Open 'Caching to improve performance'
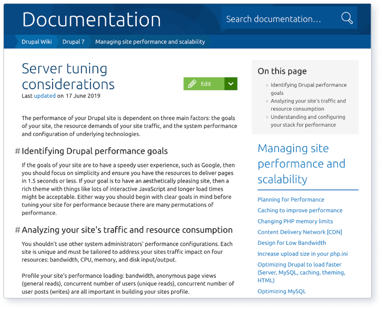The height and width of the screenshot is (309, 382). point(300,210)
